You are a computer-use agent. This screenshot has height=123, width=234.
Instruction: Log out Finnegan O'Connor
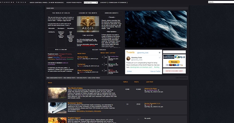click(114, 2)
